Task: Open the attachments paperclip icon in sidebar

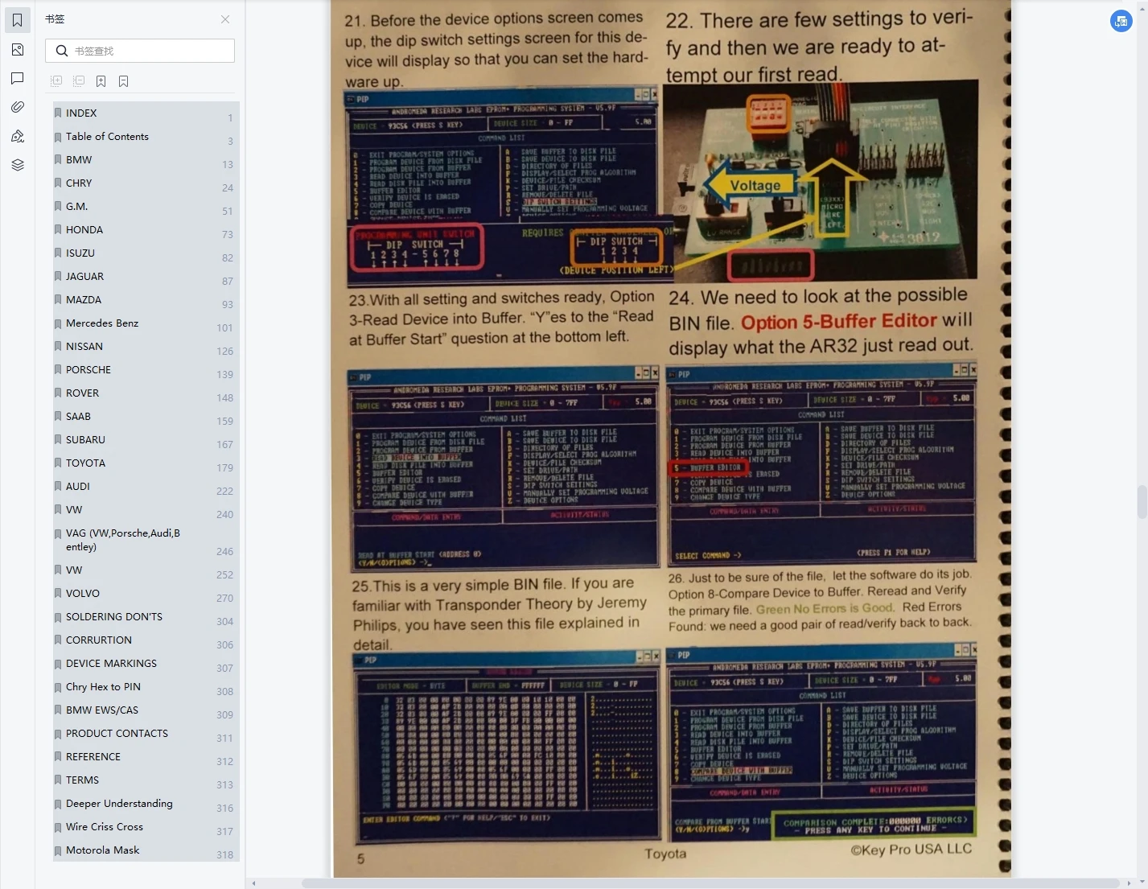Action: point(17,107)
